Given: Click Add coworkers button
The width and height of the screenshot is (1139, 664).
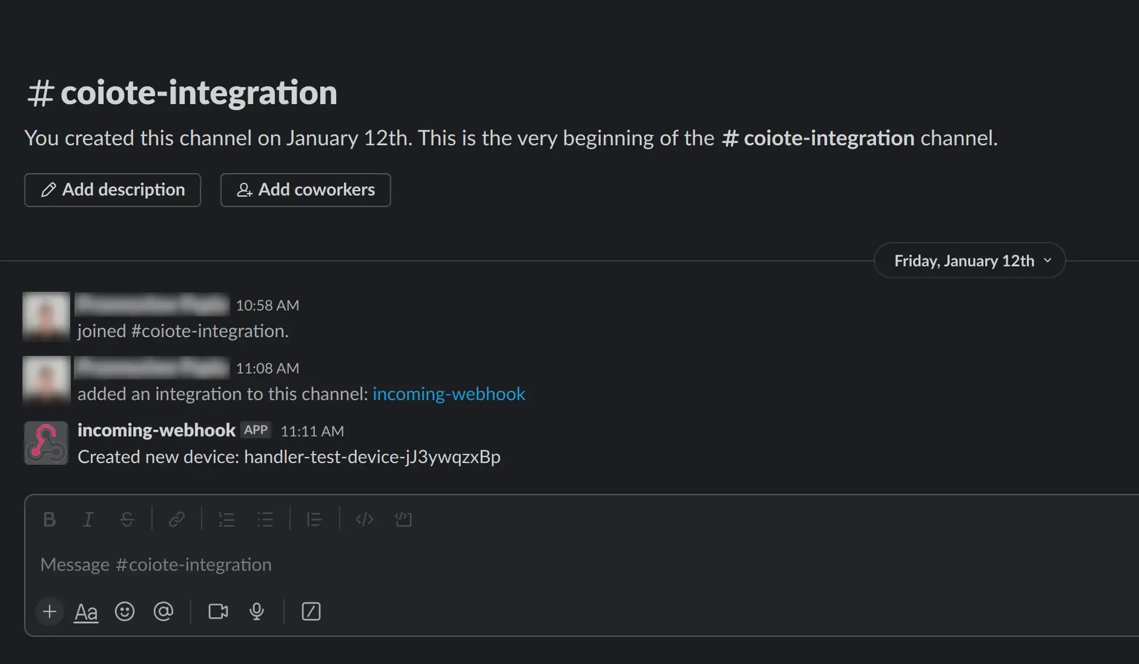Looking at the screenshot, I should [x=306, y=190].
